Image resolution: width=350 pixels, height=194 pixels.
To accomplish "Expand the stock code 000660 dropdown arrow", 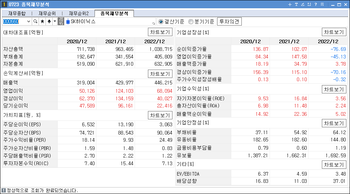I will coord(29,21).
